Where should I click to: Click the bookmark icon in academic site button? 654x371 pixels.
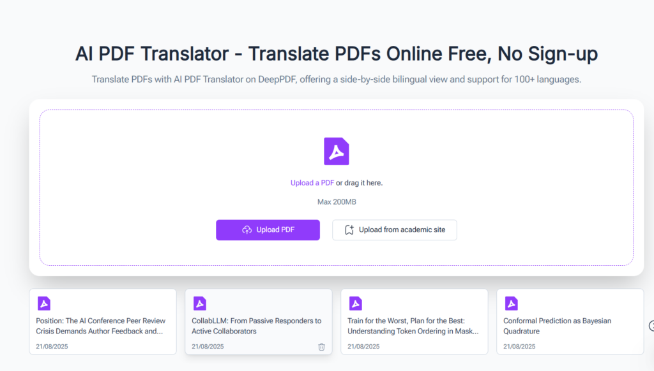pyautogui.click(x=349, y=229)
